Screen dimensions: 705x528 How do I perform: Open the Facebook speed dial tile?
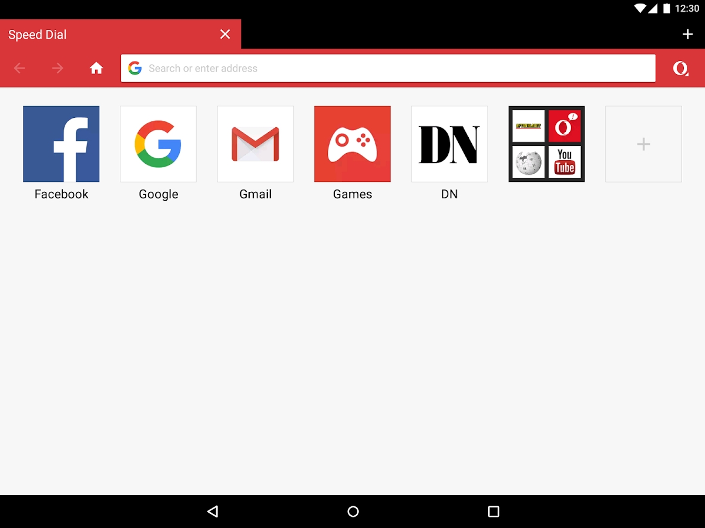tap(61, 144)
